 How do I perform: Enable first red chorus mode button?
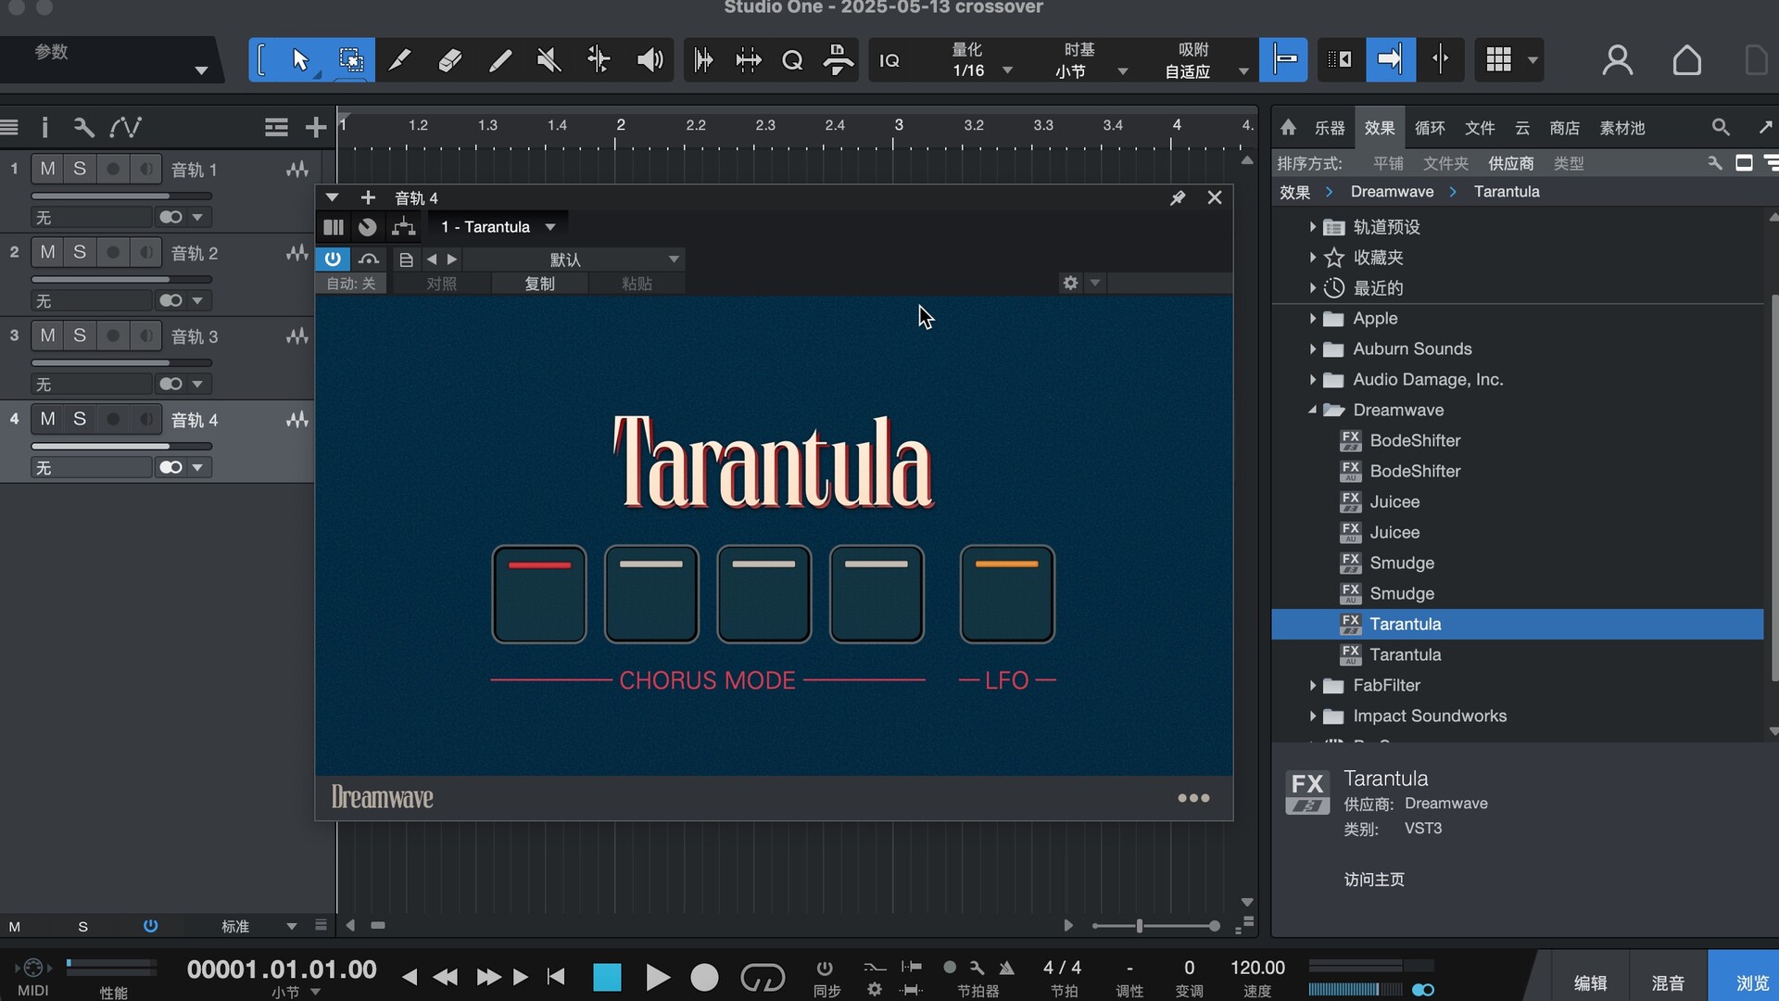coord(539,594)
